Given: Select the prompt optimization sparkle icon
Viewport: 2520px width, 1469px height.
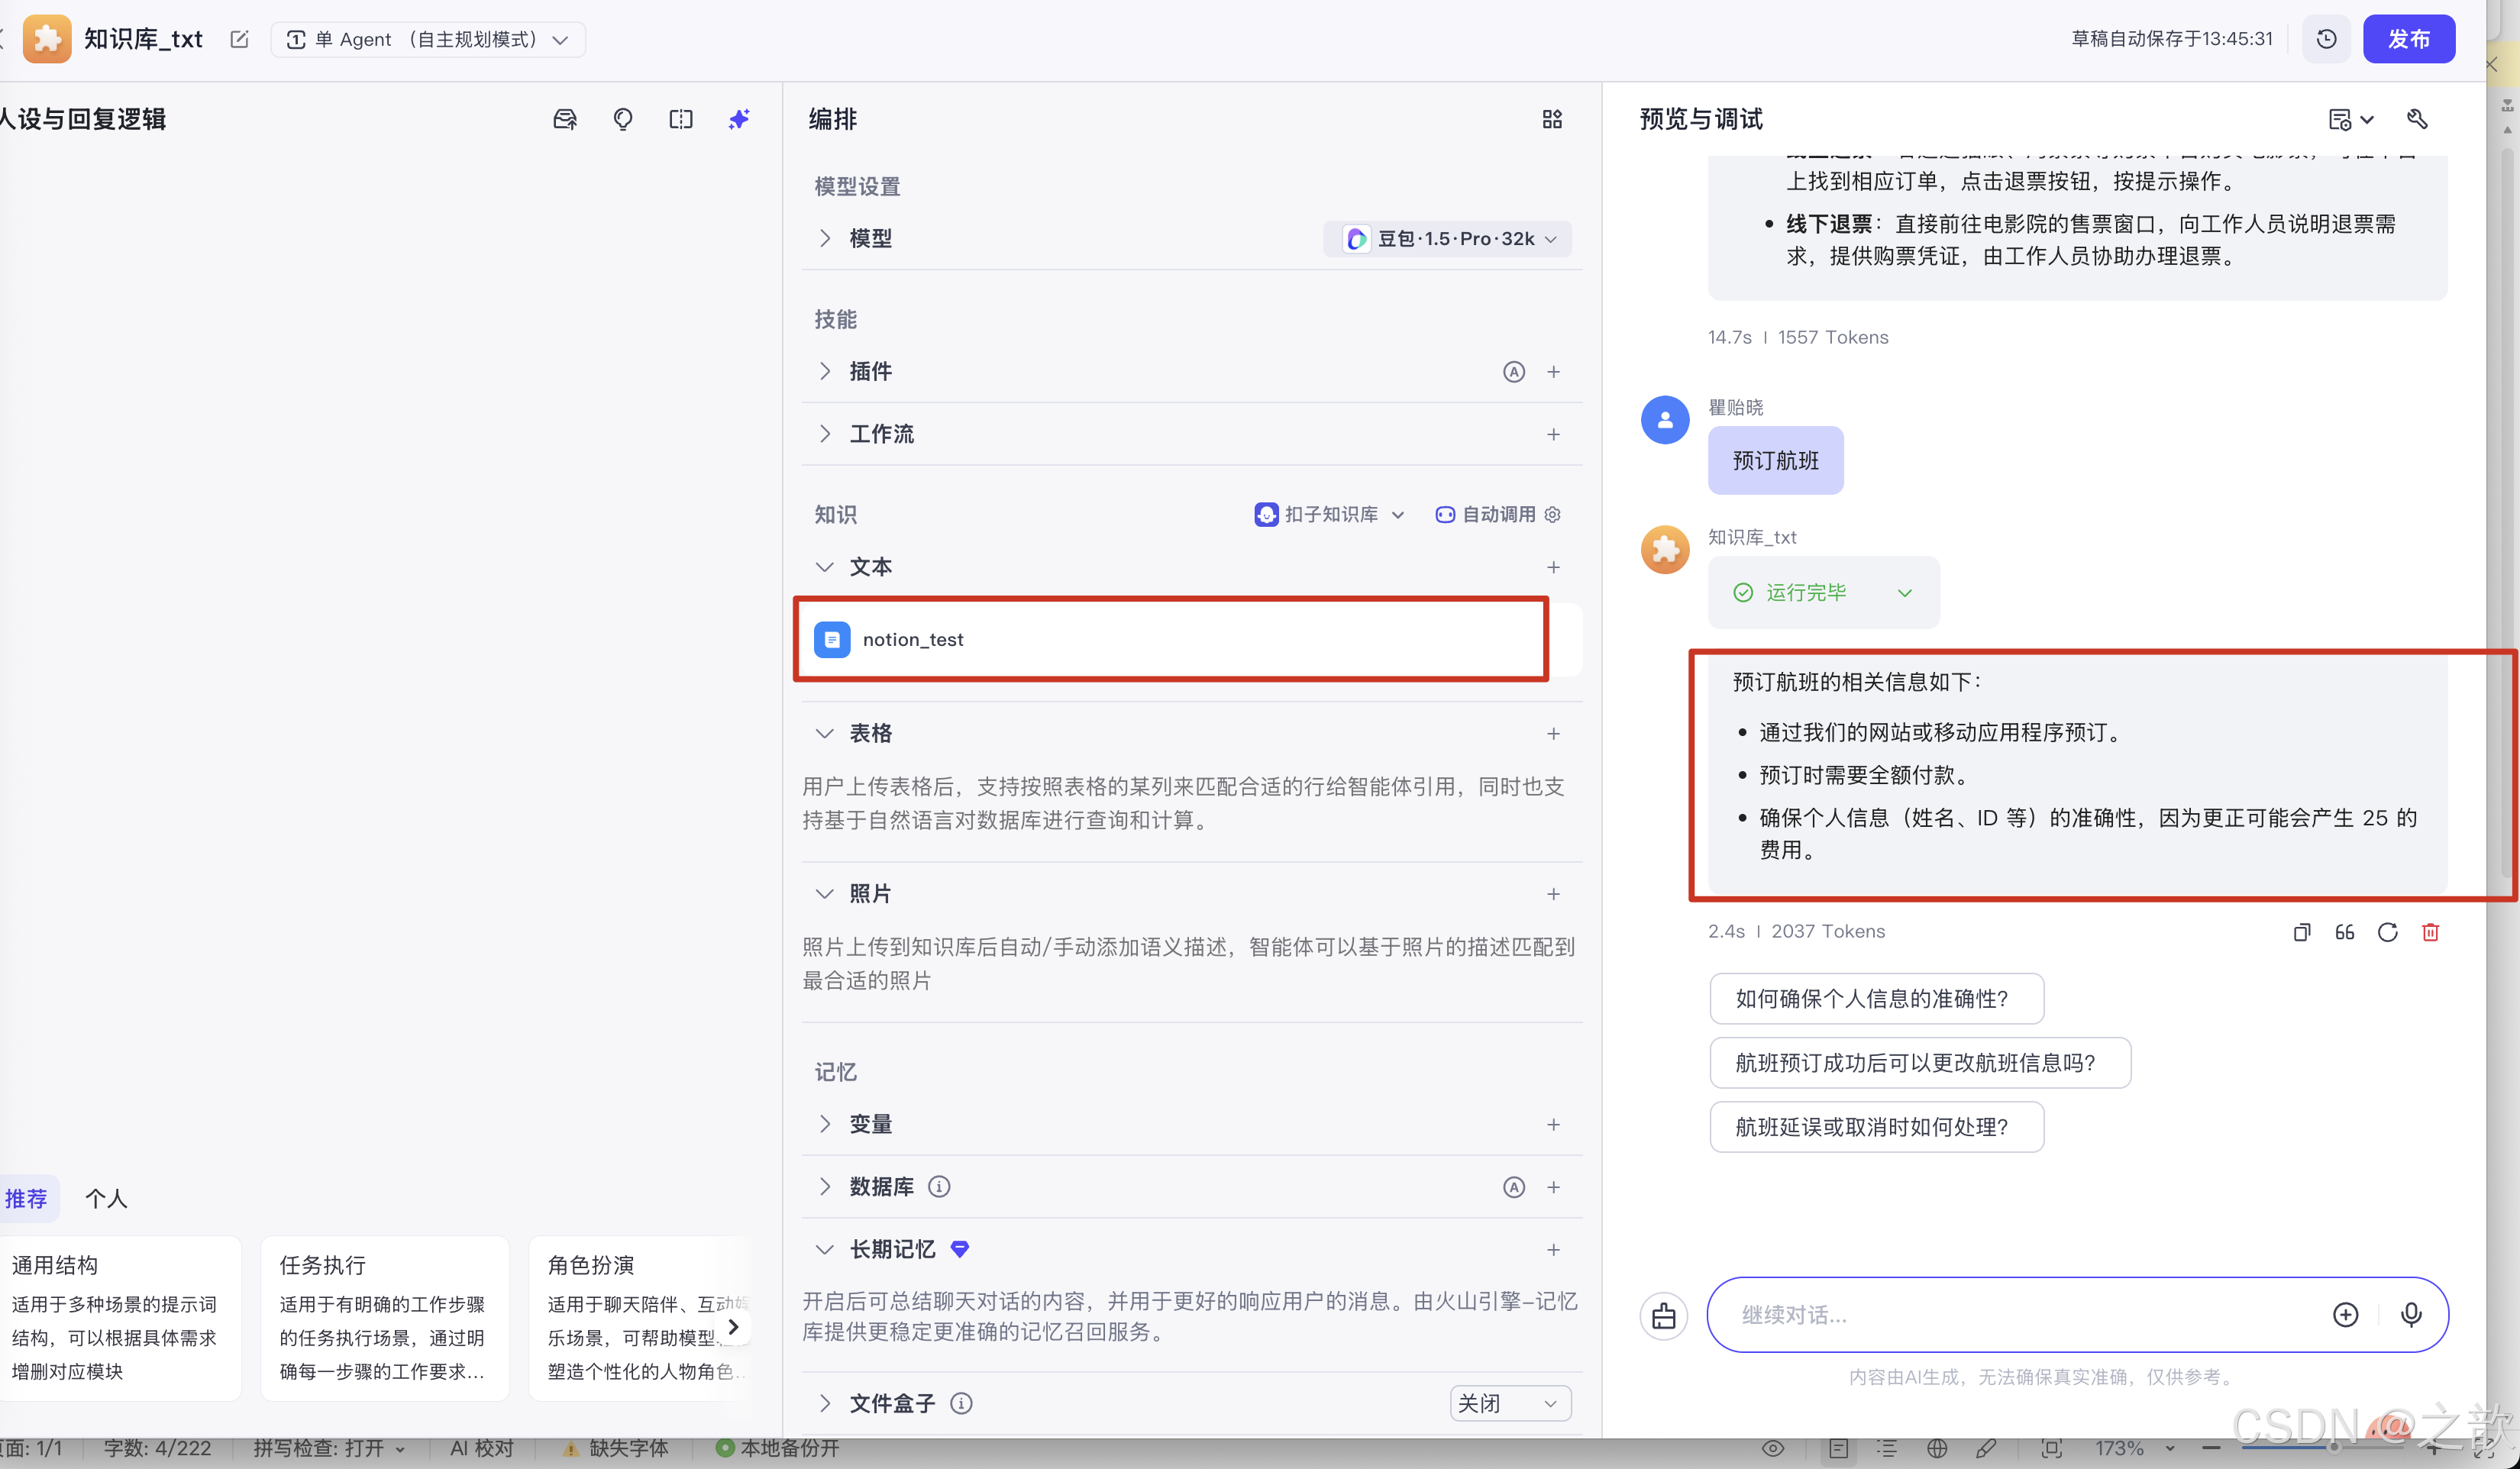Looking at the screenshot, I should click(x=738, y=118).
